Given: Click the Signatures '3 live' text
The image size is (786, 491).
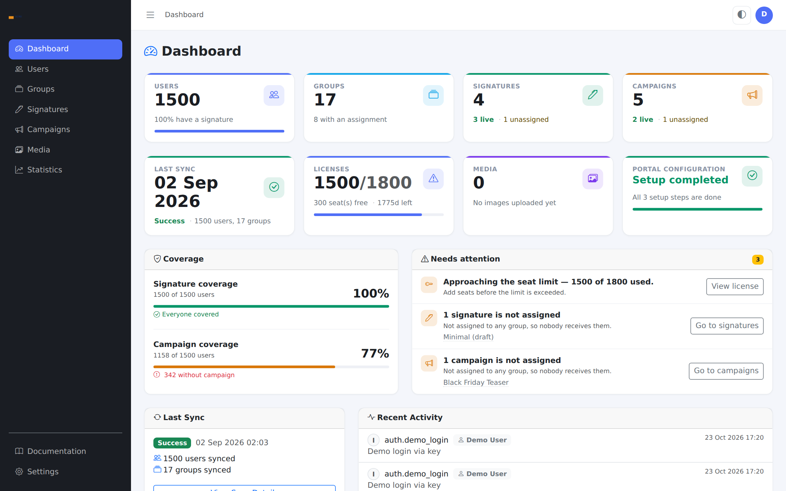Looking at the screenshot, I should [483, 120].
